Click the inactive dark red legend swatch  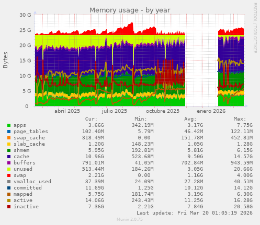[9, 207]
